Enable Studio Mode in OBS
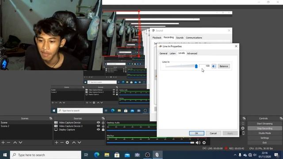 [264, 133]
